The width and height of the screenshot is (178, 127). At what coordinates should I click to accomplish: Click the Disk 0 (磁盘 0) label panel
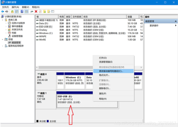46,80
